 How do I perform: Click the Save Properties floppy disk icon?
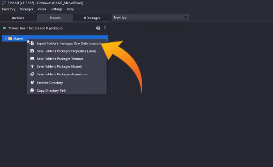tap(32, 51)
